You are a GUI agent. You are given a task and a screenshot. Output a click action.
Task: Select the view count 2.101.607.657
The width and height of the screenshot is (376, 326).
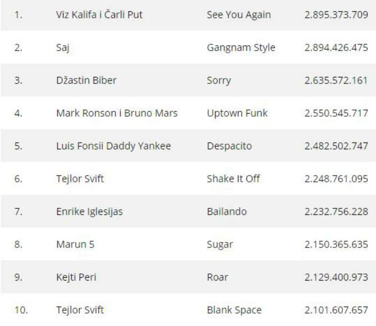(336, 310)
